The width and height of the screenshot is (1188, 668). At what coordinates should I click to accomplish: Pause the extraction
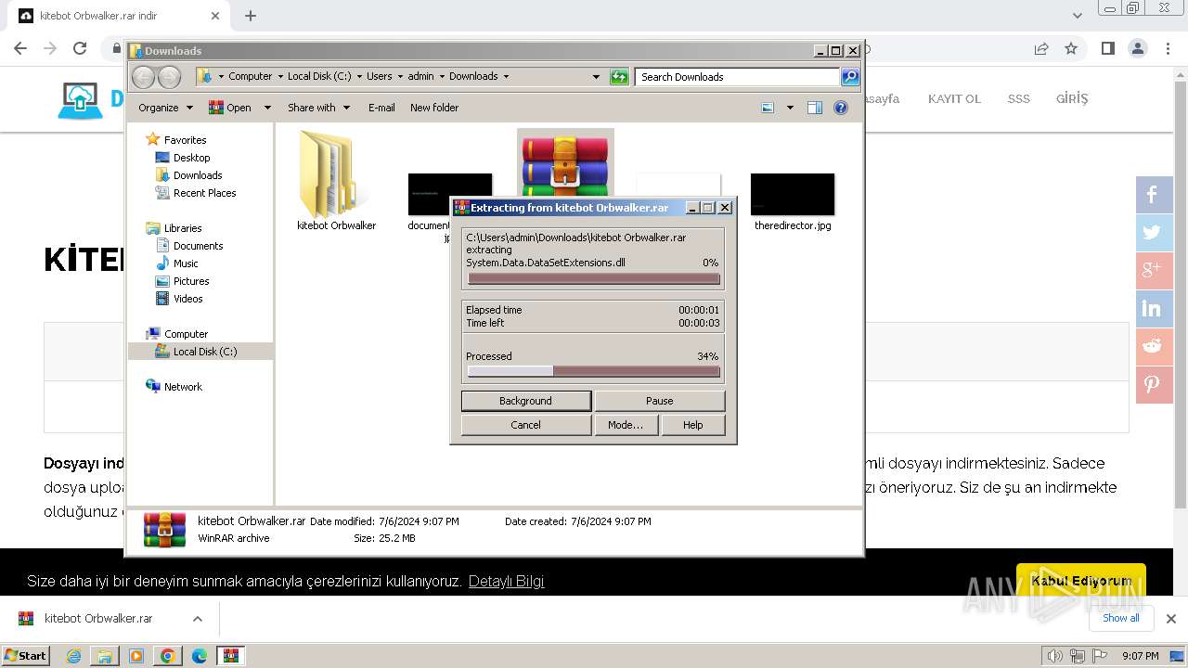coord(659,401)
